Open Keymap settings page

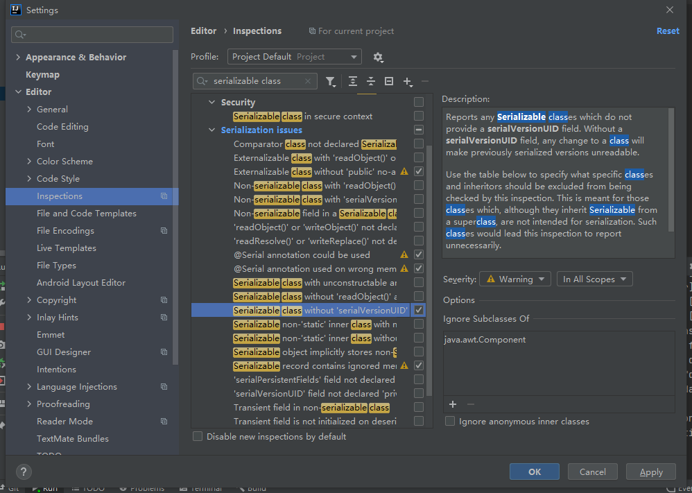(x=42, y=75)
